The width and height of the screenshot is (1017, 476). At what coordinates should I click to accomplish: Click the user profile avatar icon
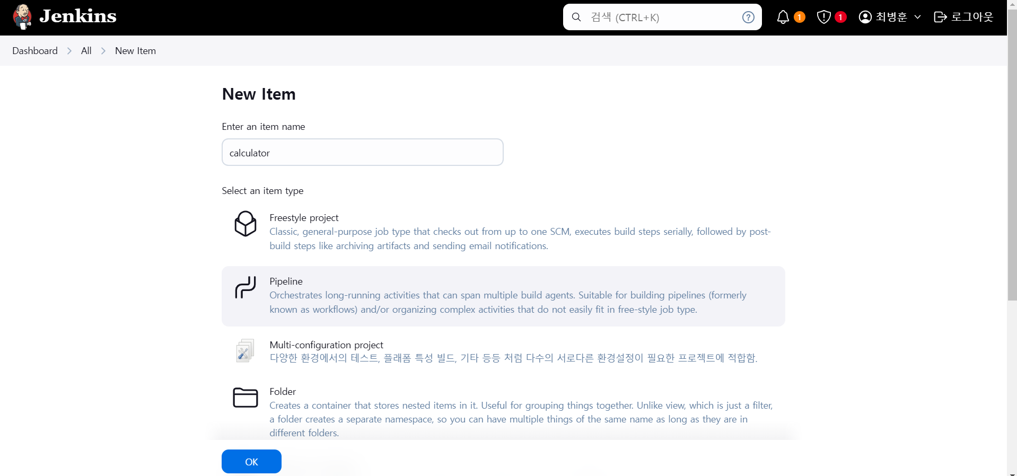[865, 17]
